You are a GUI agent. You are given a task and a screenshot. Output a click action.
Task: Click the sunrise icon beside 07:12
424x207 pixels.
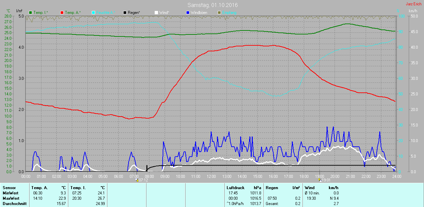pos(136,180)
